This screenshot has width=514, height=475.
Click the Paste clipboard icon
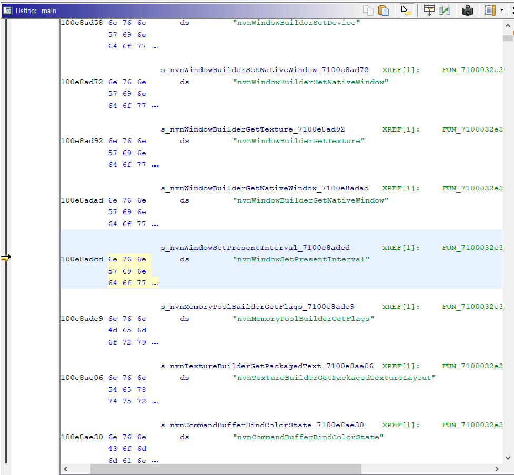pos(383,11)
